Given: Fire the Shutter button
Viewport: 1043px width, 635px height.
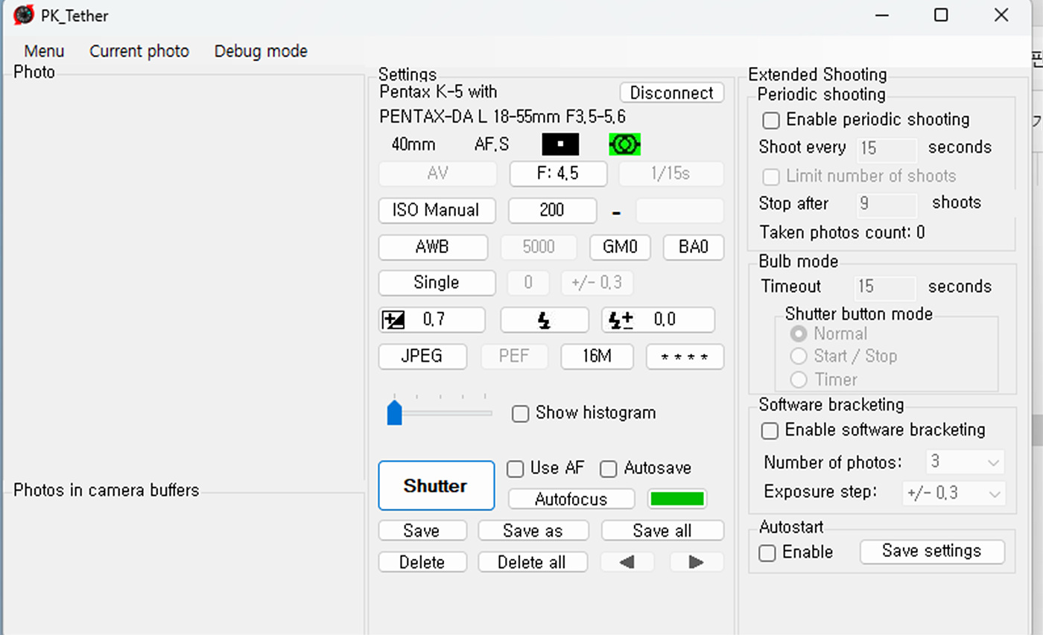Looking at the screenshot, I should [436, 486].
